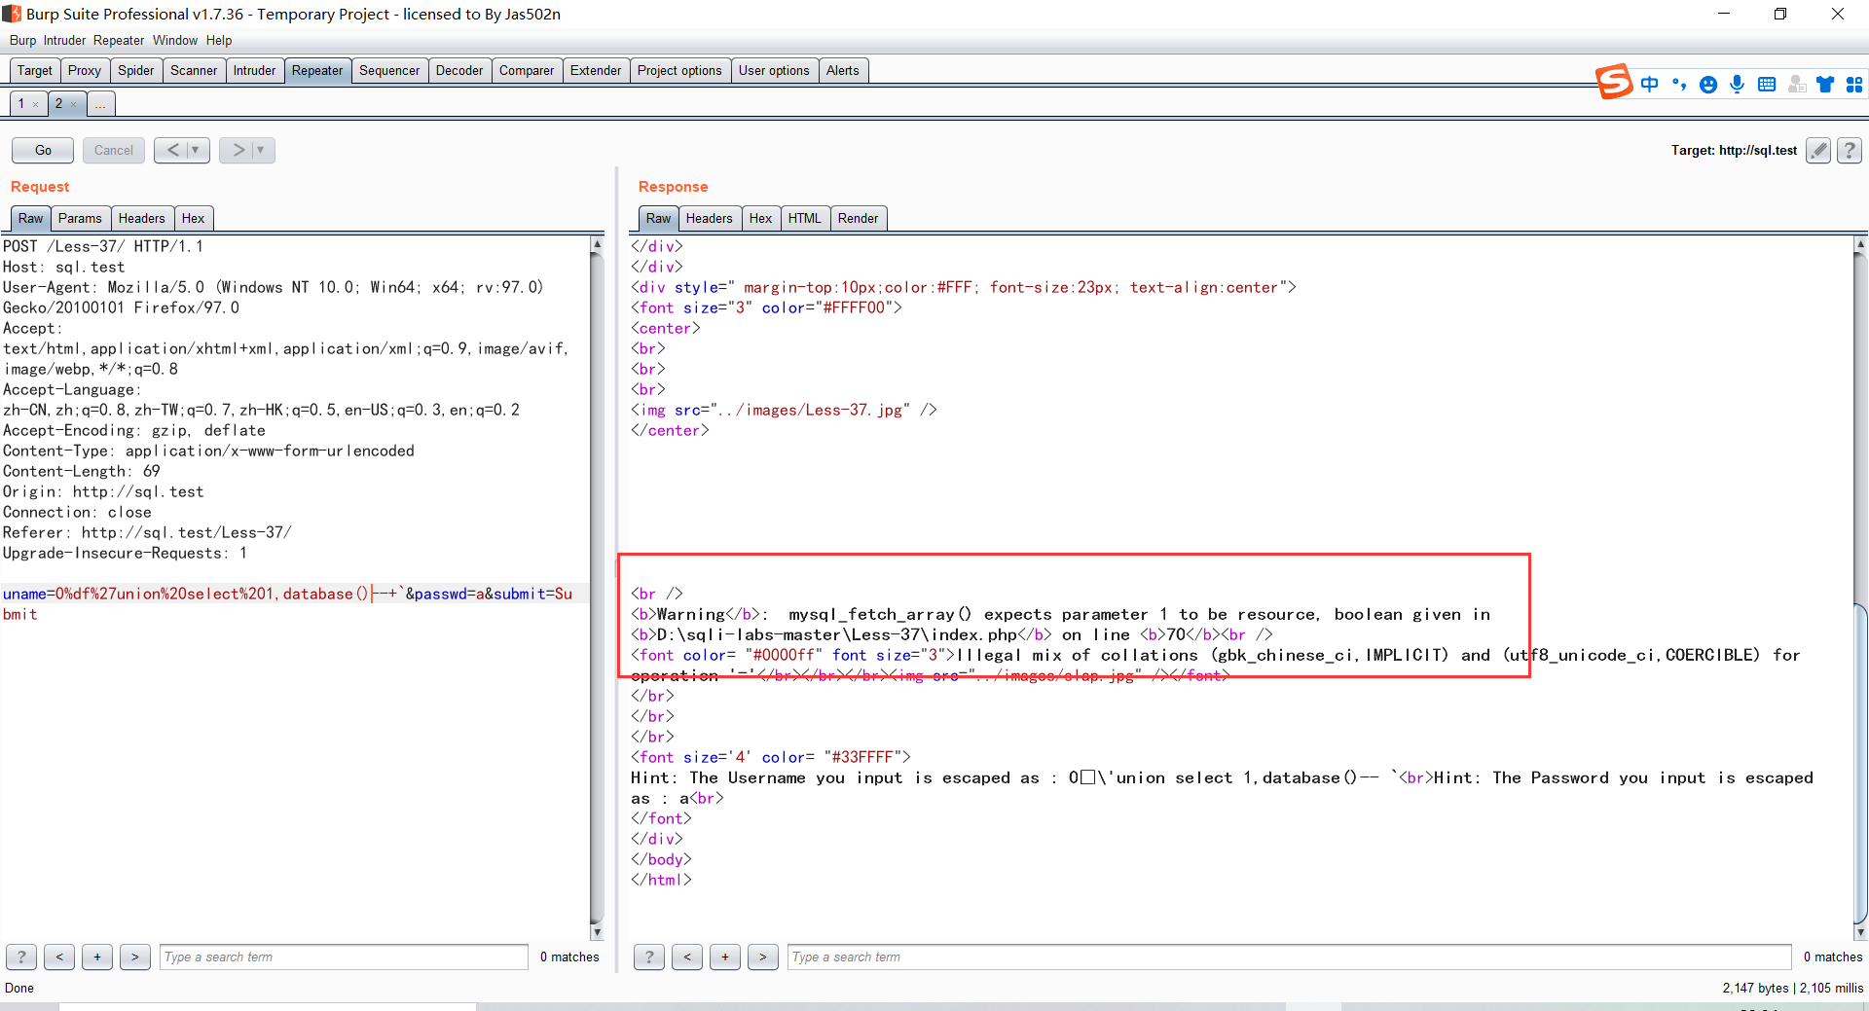The image size is (1869, 1011).
Task: Open request search options via its question mark
Action: pos(21,957)
